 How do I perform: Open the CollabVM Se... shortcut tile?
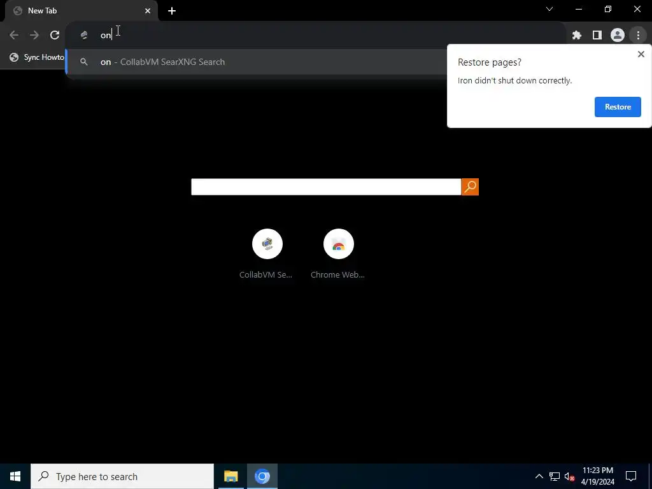[267, 255]
